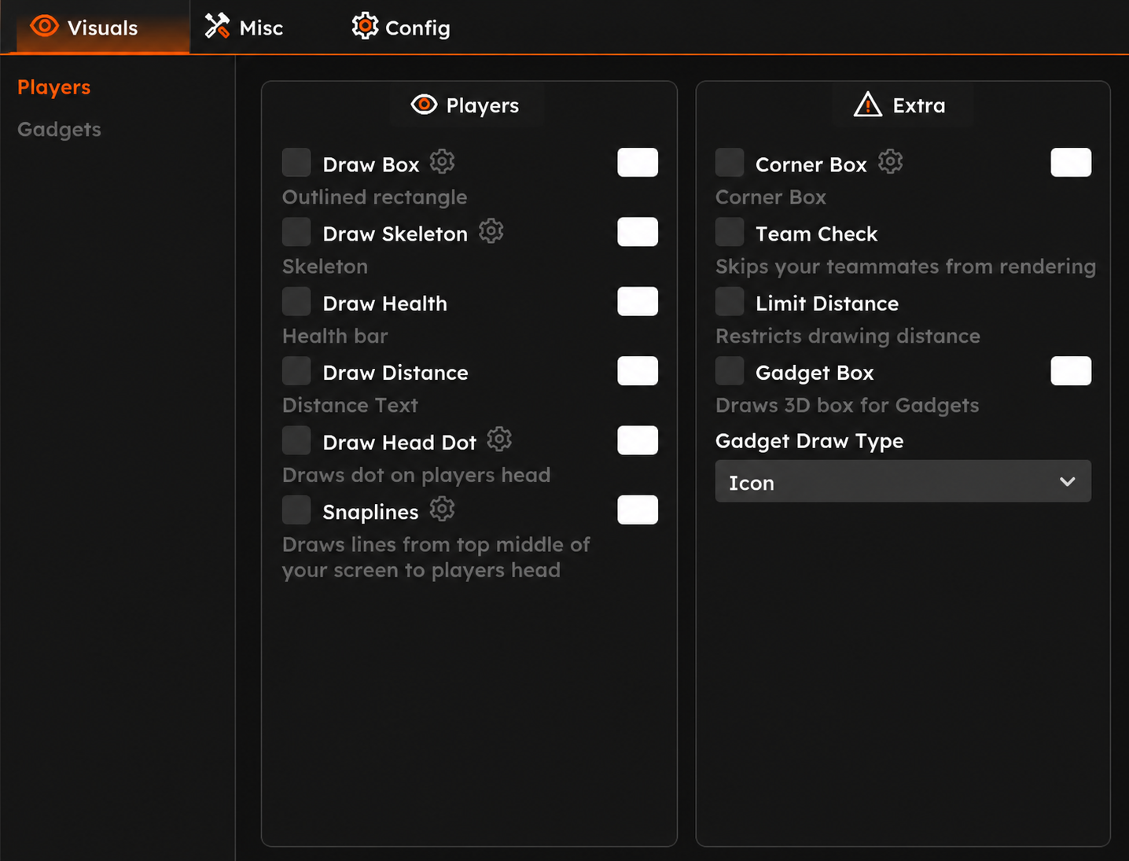Click the dropdown chevron next to Icon
1129x861 pixels.
click(x=1067, y=481)
